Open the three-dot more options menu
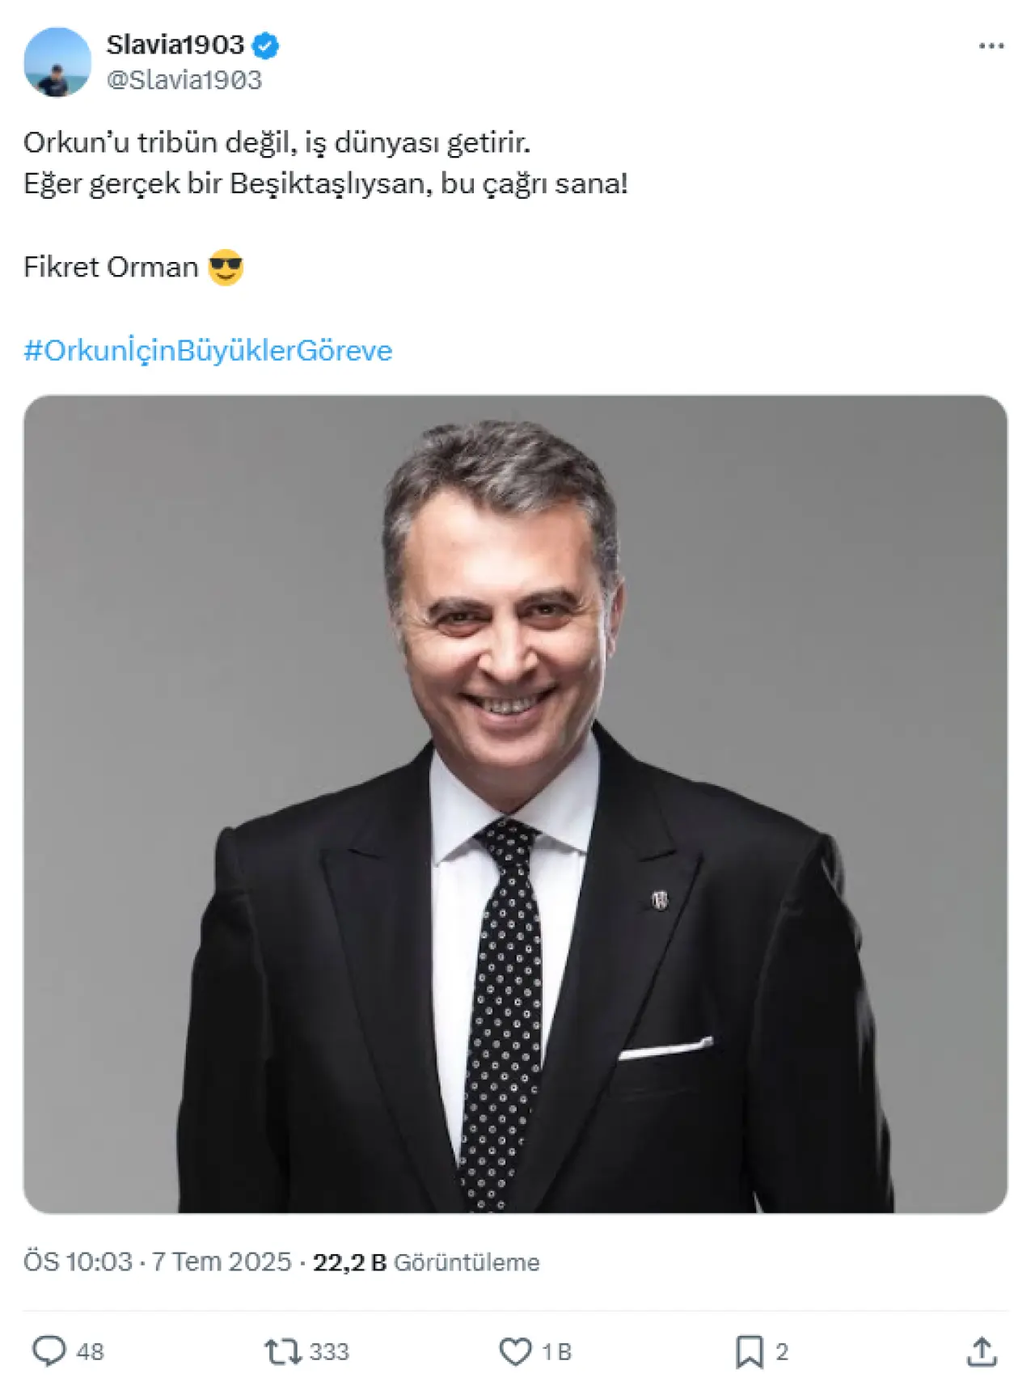1035x1386 pixels. click(991, 46)
